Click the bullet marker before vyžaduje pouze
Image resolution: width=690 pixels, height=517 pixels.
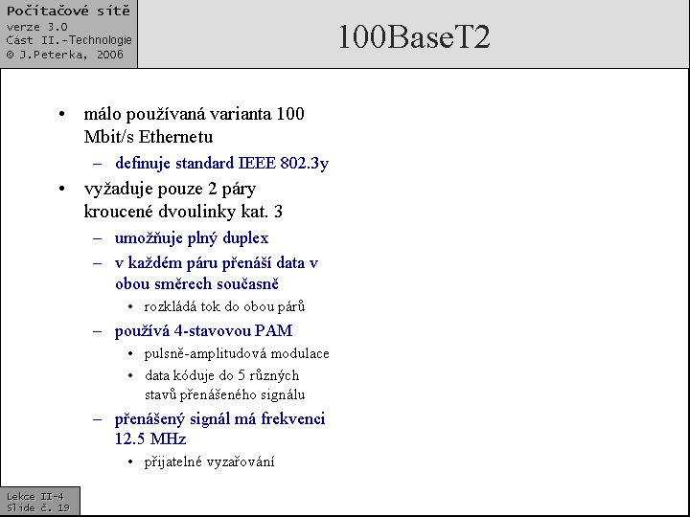(x=61, y=190)
